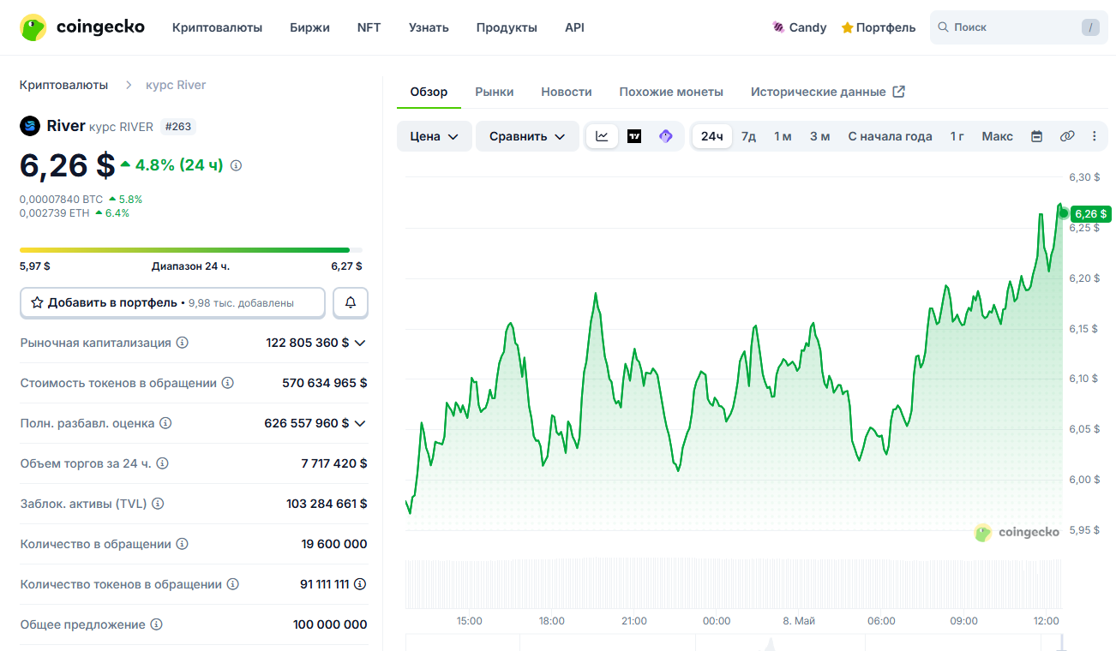Click the 0,002739 ETH price text
The height and width of the screenshot is (651, 1116).
[54, 213]
